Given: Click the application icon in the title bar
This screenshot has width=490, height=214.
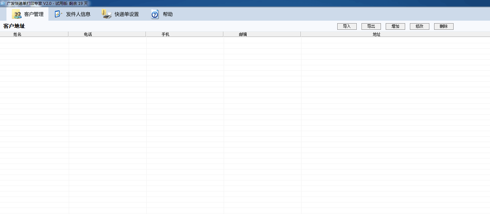Looking at the screenshot, I should (x=3, y=3).
